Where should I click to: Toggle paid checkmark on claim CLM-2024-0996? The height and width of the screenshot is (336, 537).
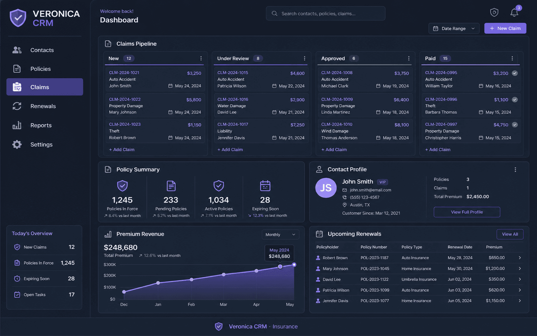[515, 99]
